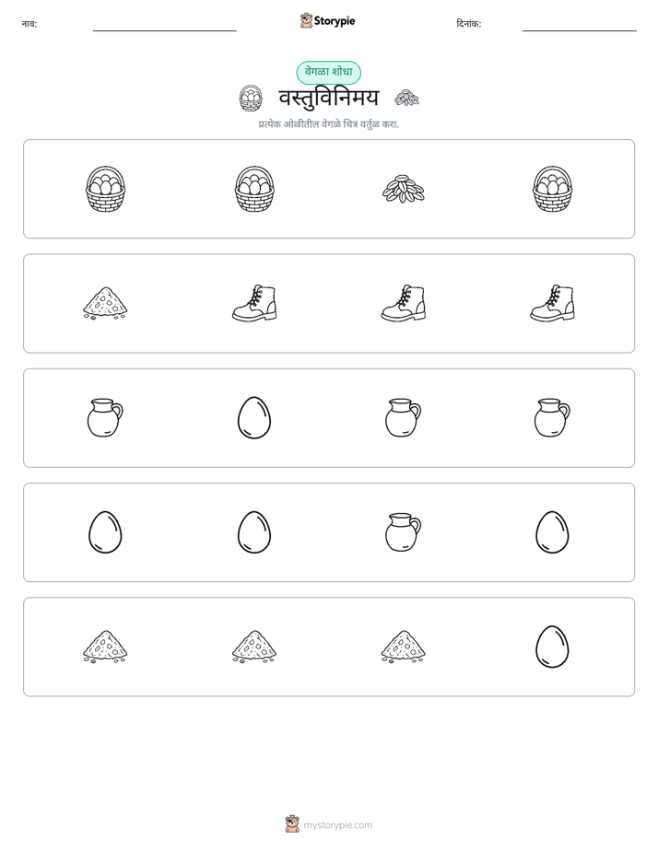
Task: Click the egg basket icon beside the title
Action: [x=251, y=99]
